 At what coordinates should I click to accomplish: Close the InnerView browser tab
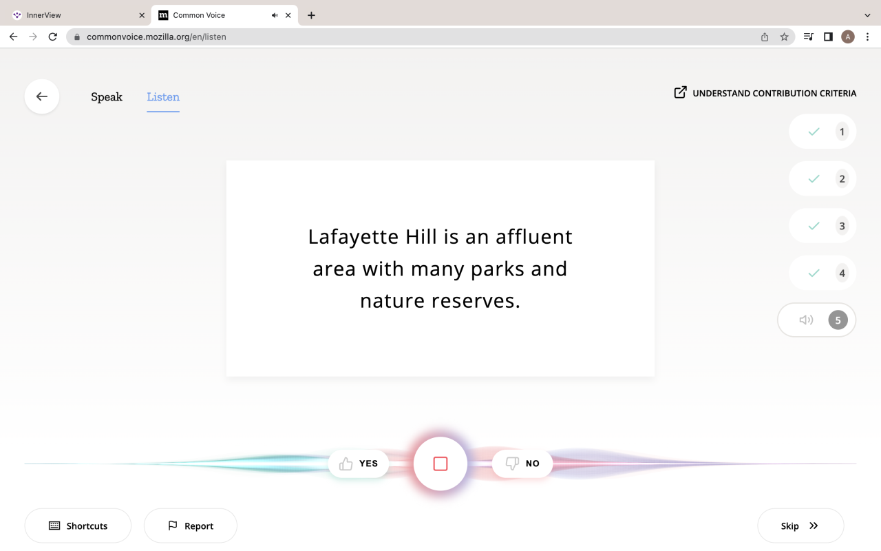tap(142, 15)
